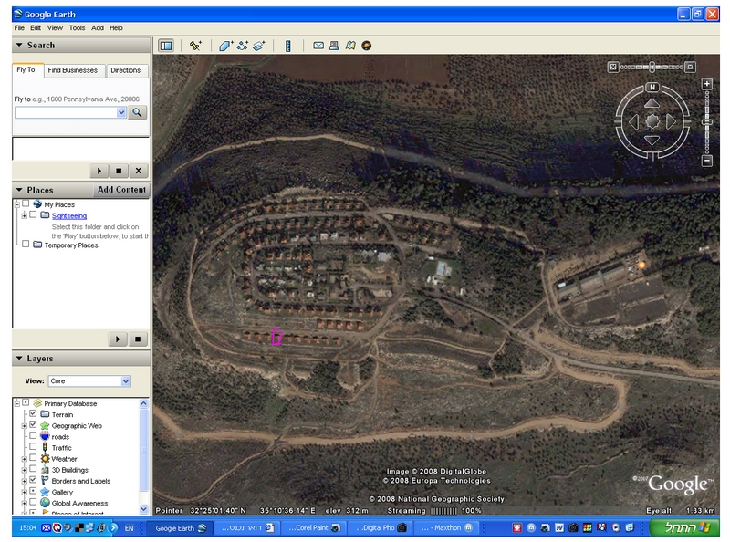
Task: Open the Fly To address dropdown arrow
Action: pos(121,112)
